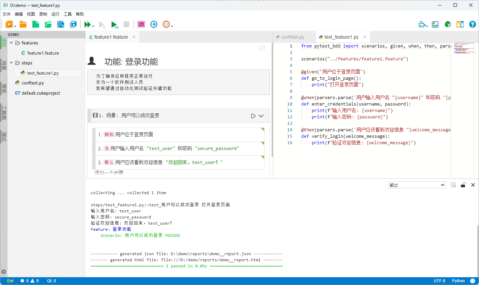Click the new file icon with plus sign
Screen dimensions: 479x285
coord(9,24)
